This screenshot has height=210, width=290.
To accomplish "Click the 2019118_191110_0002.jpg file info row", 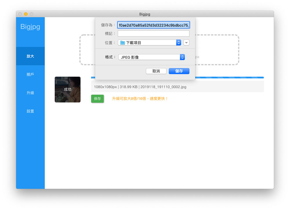I will pos(177,87).
